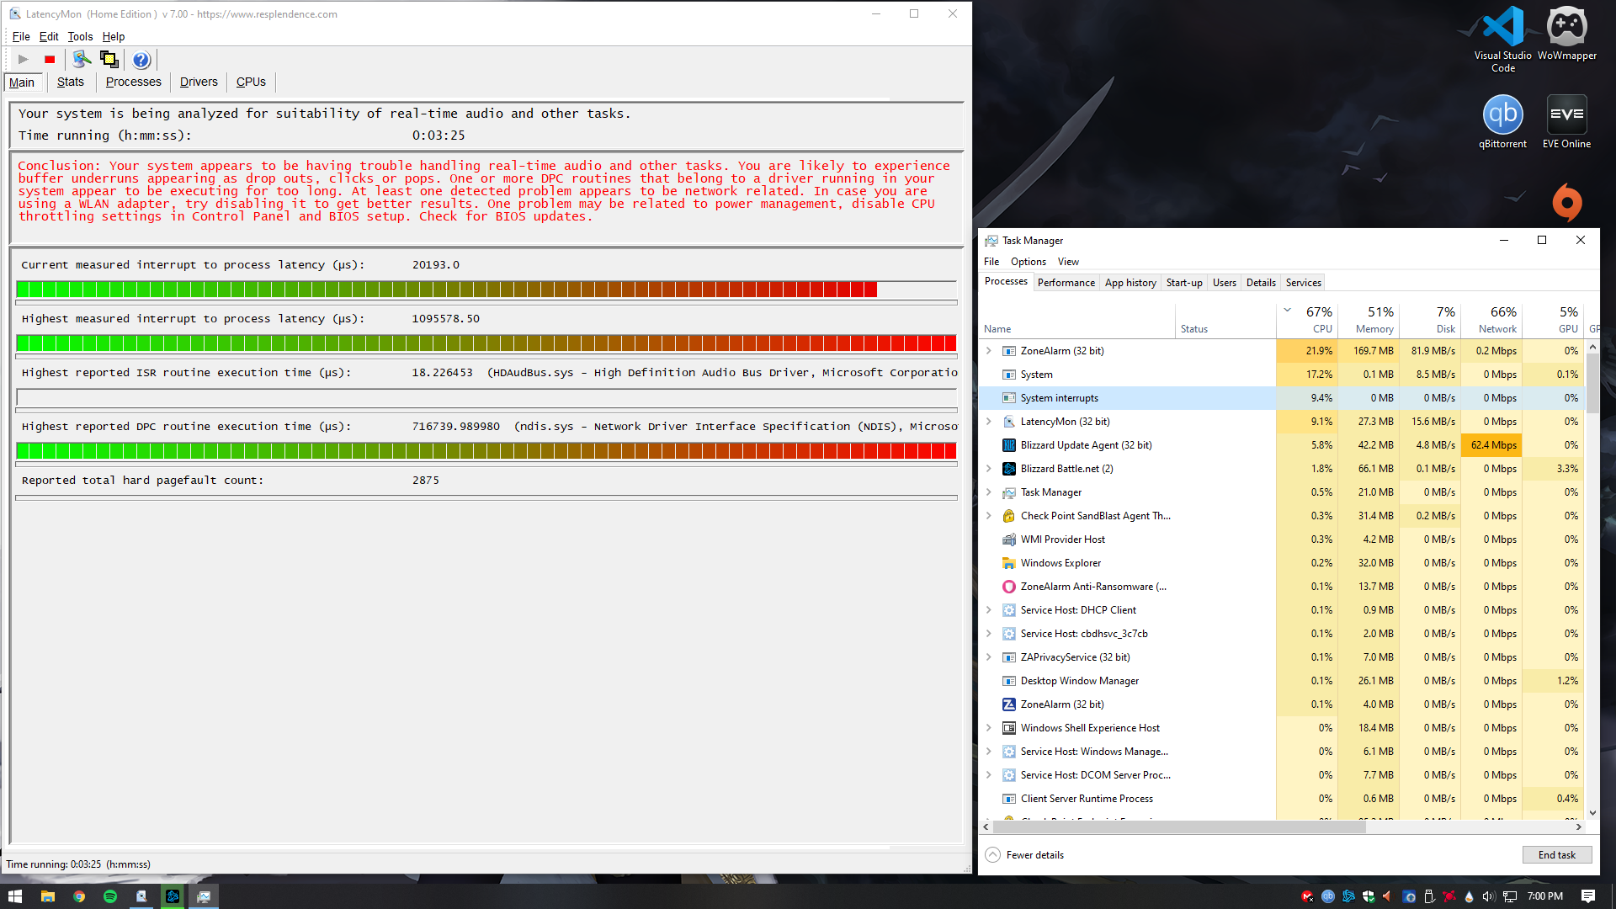This screenshot has height=909, width=1616.
Task: Switch to Task Manager Services tab
Action: [x=1303, y=283]
